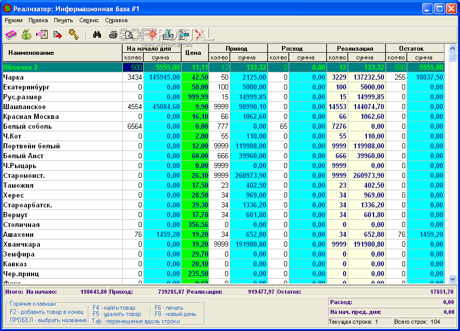Click the Белый соболь start quantity cell
This screenshot has height=331, width=460.
tap(132, 126)
